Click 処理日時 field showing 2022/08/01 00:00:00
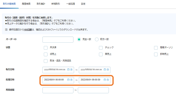This screenshot has width=176, height=96. tap(58, 80)
